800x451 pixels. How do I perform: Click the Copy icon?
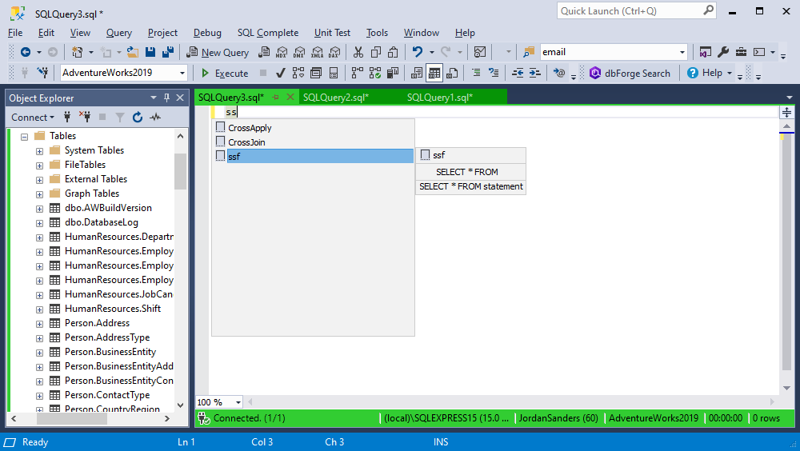pyautogui.click(x=376, y=52)
